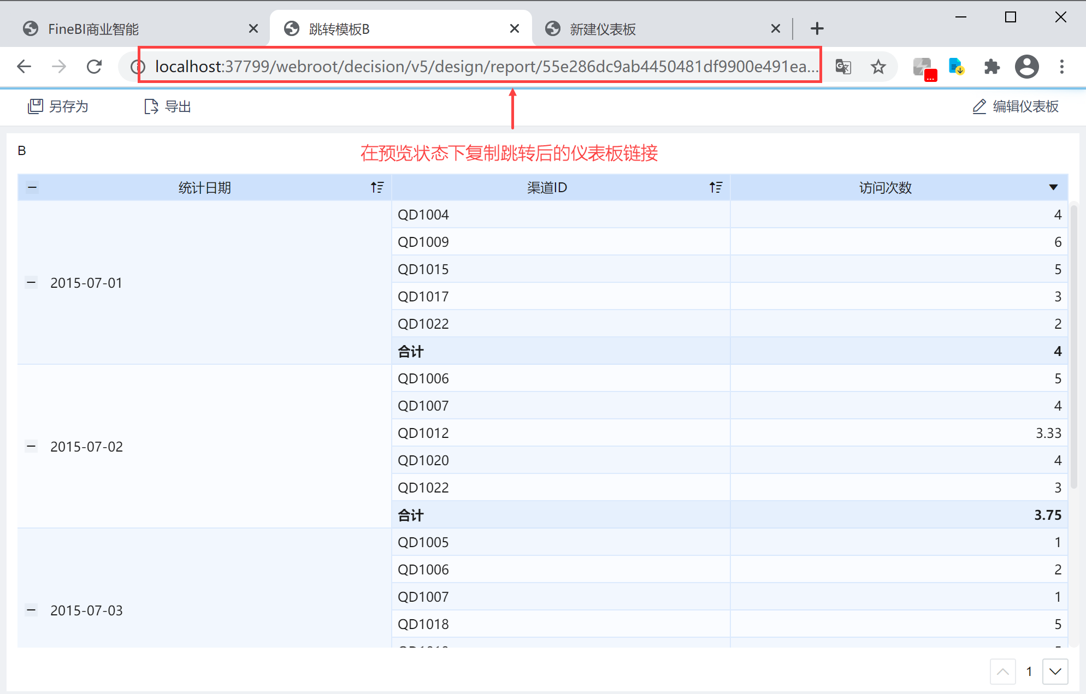Image resolution: width=1086 pixels, height=694 pixels.
Task: Click the sort icon on 统计日期 column
Action: 377,187
